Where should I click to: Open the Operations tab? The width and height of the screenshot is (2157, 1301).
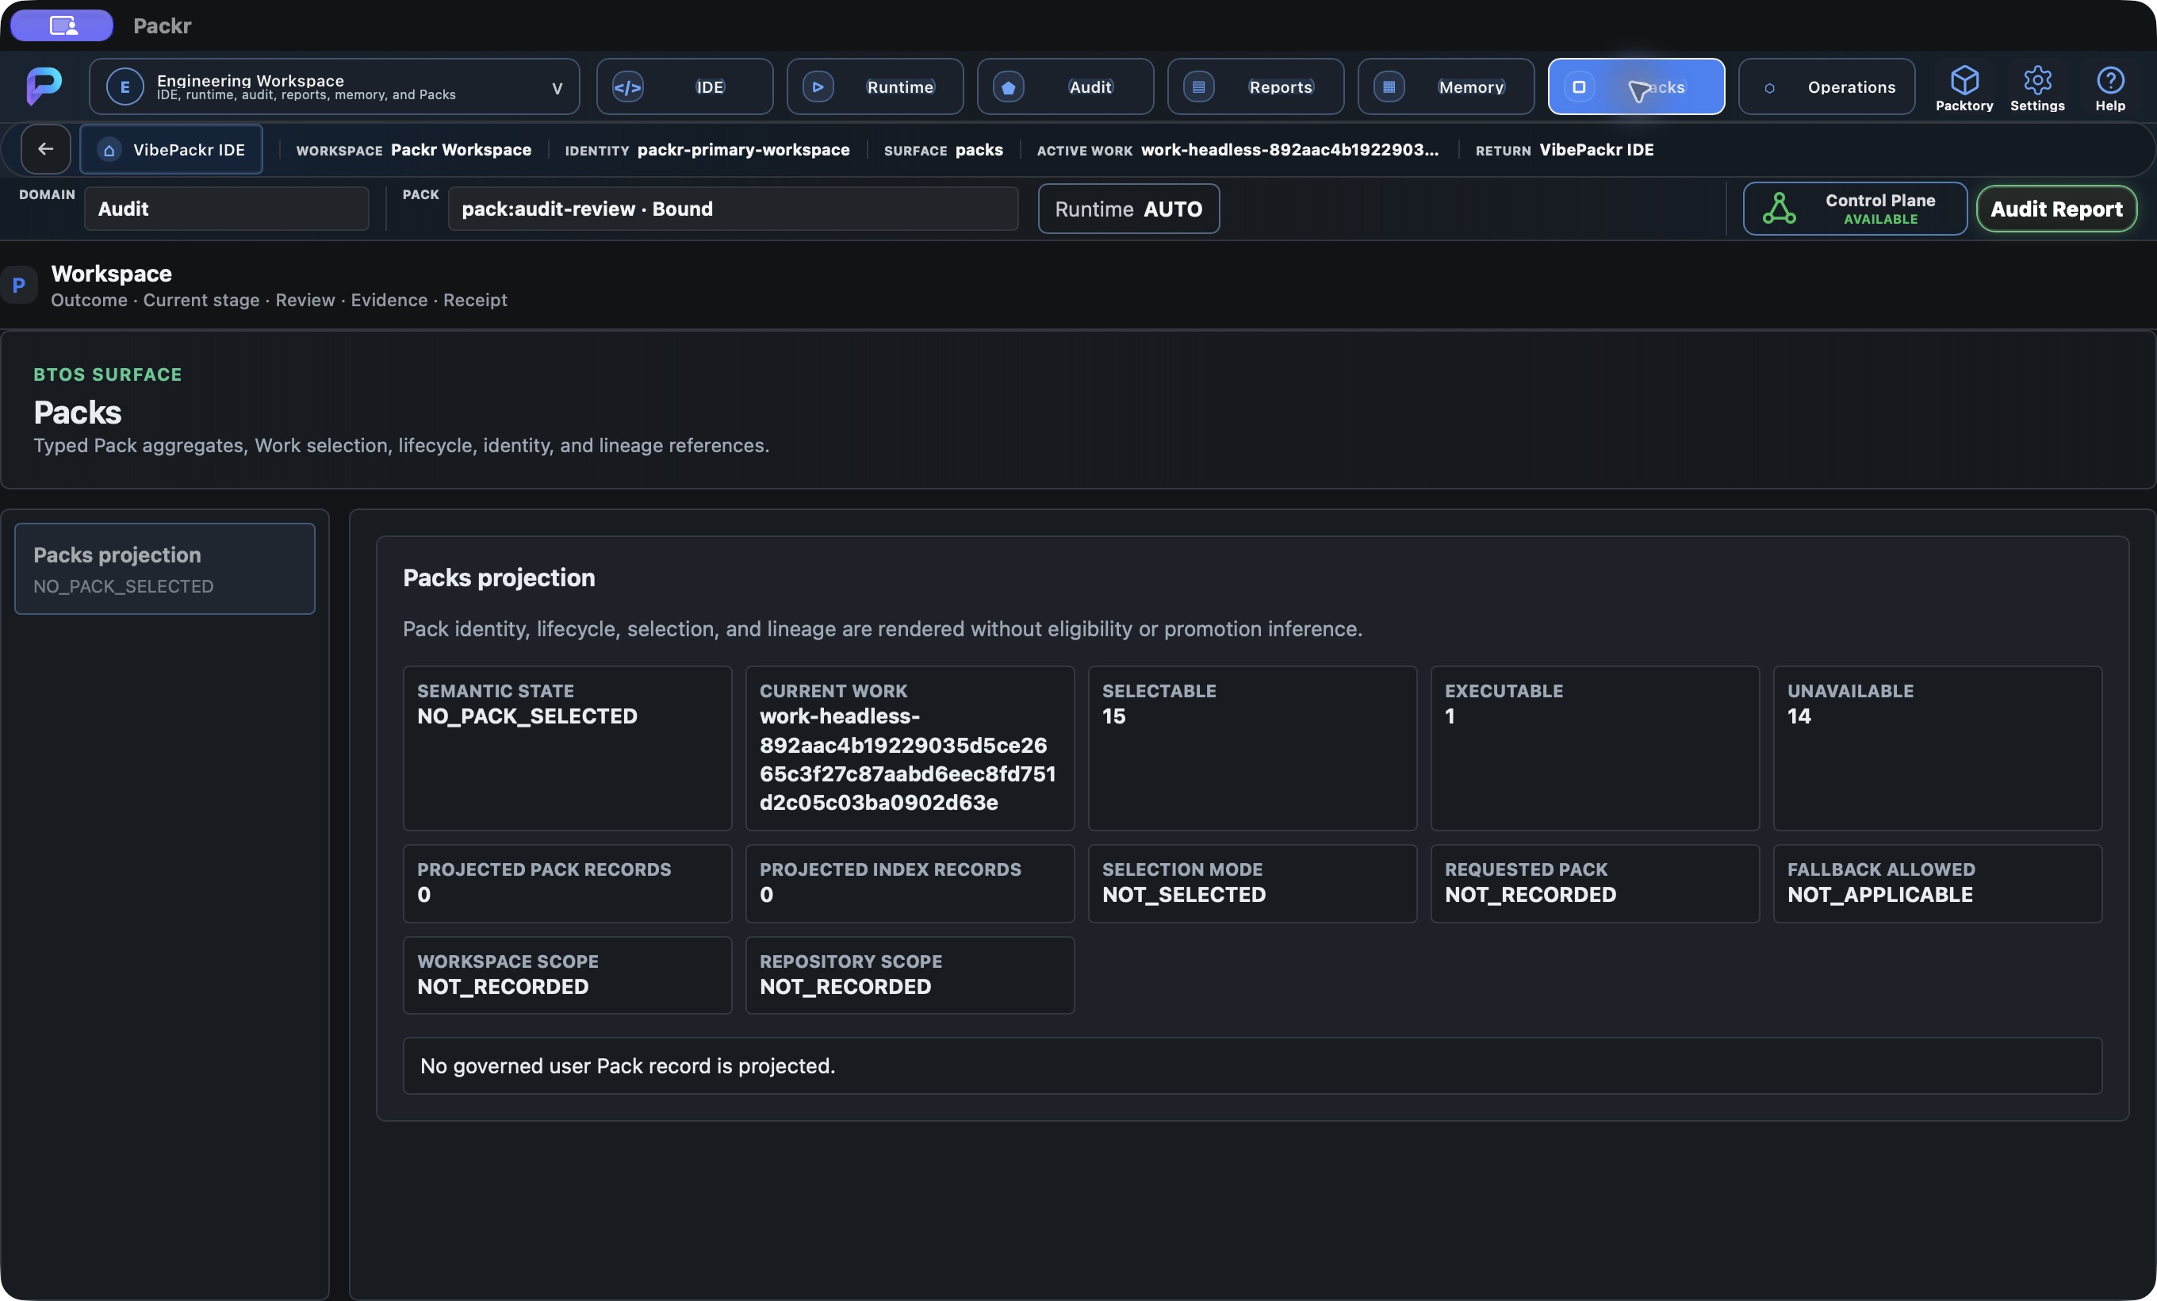tap(1826, 86)
